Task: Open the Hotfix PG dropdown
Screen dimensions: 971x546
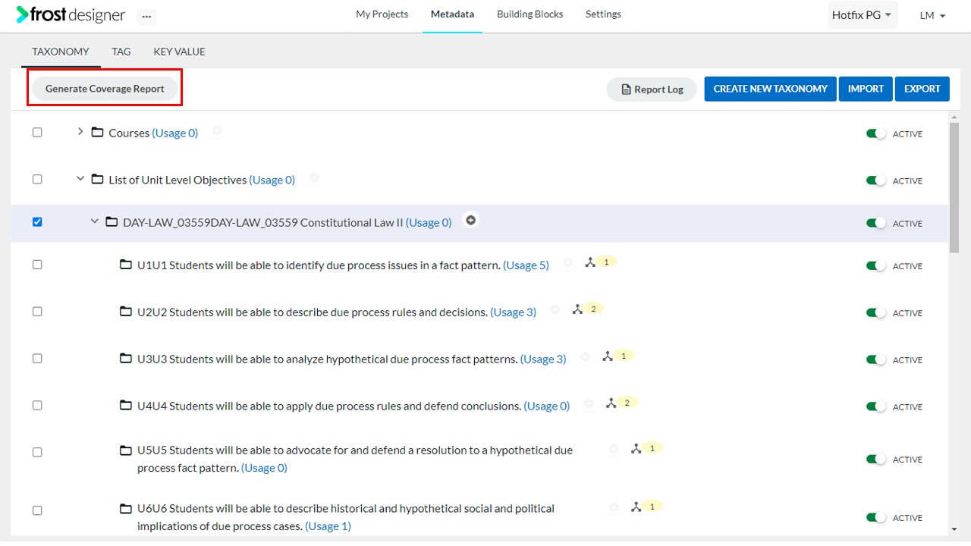Action: [862, 14]
